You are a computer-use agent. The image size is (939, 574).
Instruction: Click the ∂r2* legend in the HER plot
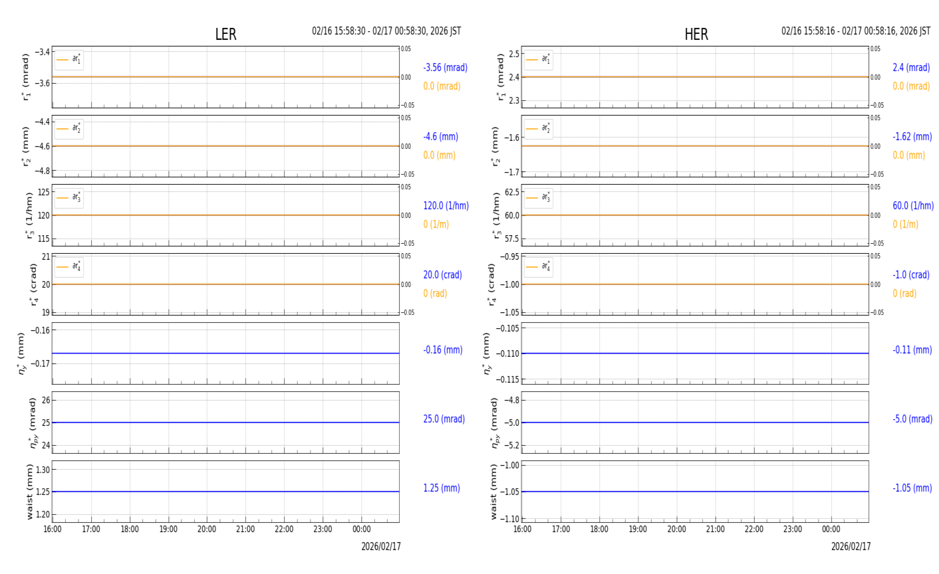(x=539, y=129)
